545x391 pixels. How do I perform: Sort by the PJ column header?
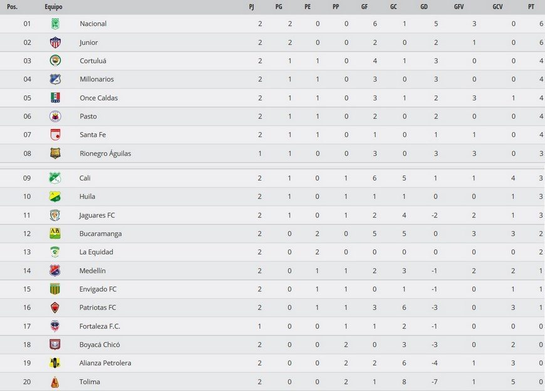251,7
